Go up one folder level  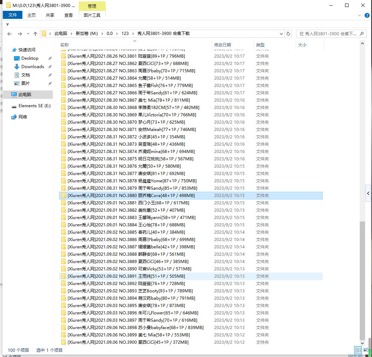click(x=35, y=34)
